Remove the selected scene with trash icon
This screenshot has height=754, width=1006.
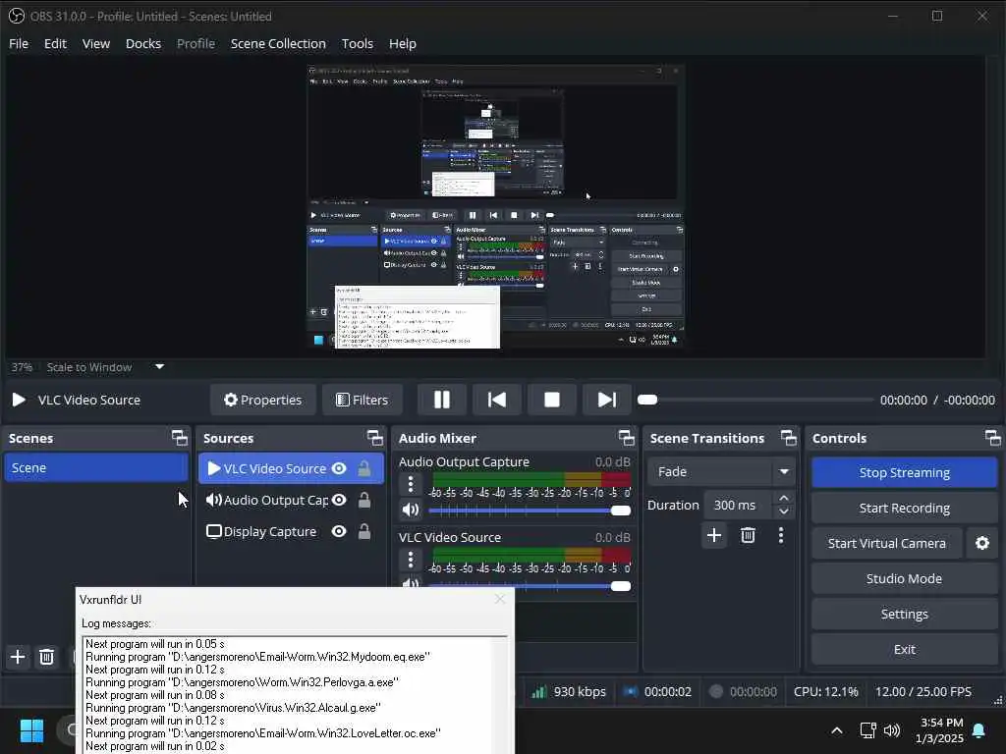46,657
